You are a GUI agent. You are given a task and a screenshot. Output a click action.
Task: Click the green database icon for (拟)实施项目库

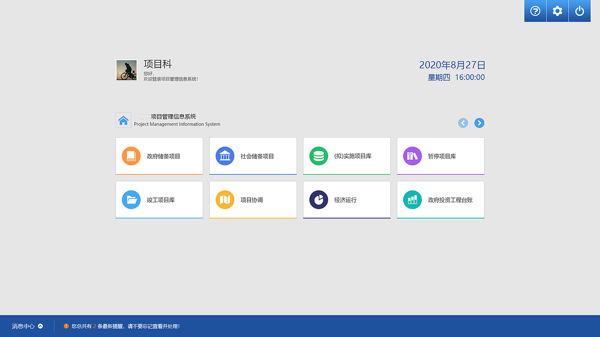click(319, 156)
